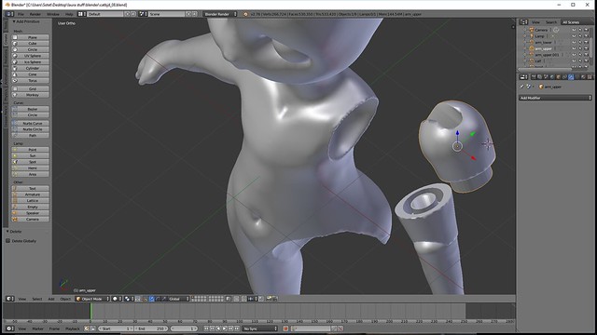Click the Area lamp button
This screenshot has height=335, width=597.
(x=30, y=174)
